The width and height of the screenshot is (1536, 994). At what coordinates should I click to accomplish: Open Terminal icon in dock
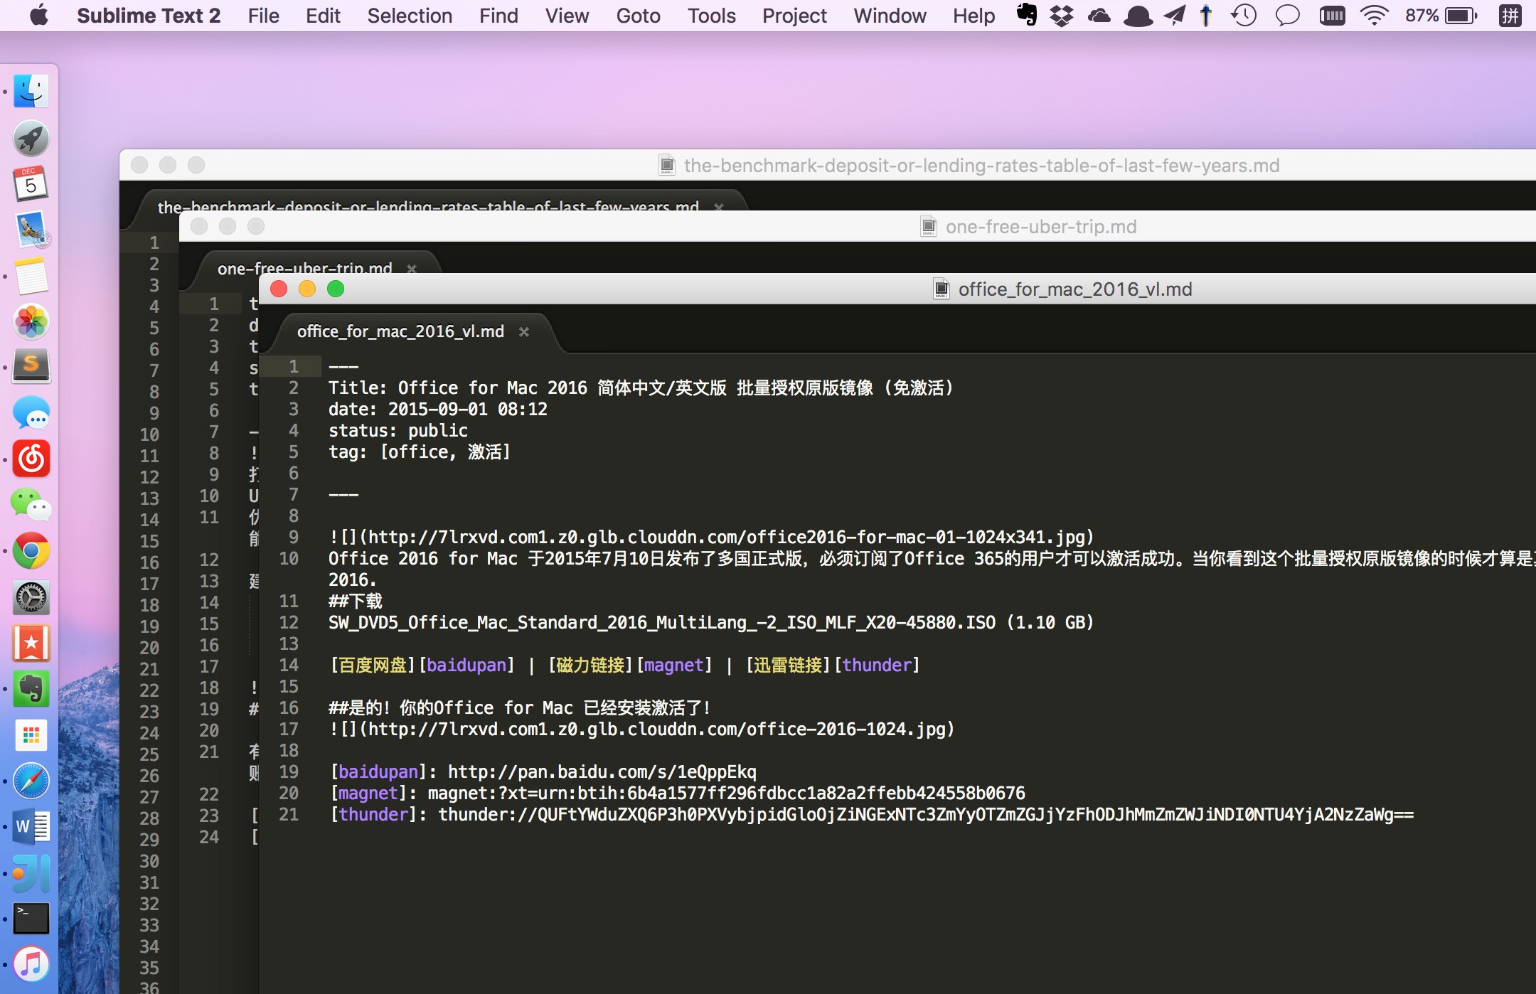coord(31,918)
